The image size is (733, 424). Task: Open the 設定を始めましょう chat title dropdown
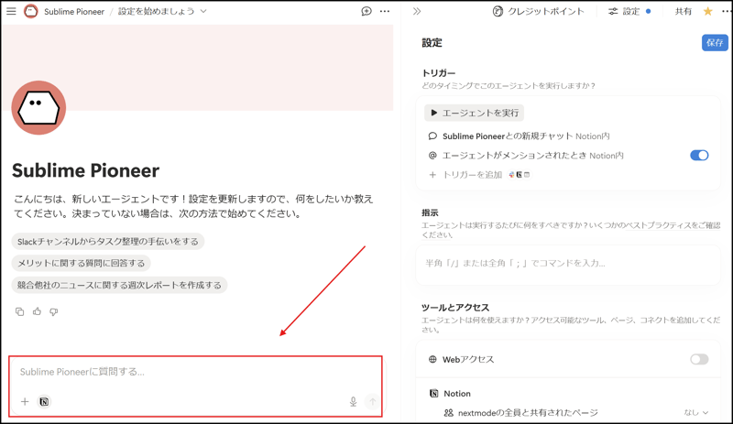162,11
